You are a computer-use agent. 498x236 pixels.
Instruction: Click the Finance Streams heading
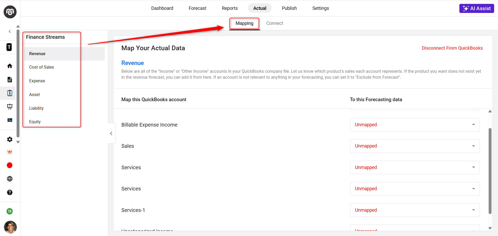click(45, 37)
